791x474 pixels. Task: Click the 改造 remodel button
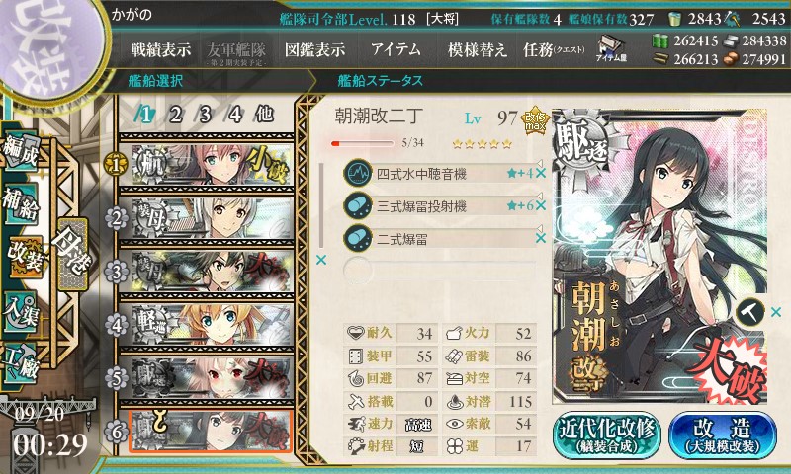tap(723, 435)
